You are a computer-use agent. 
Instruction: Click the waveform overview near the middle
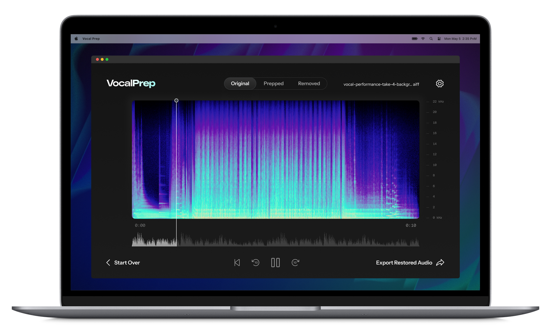275,239
